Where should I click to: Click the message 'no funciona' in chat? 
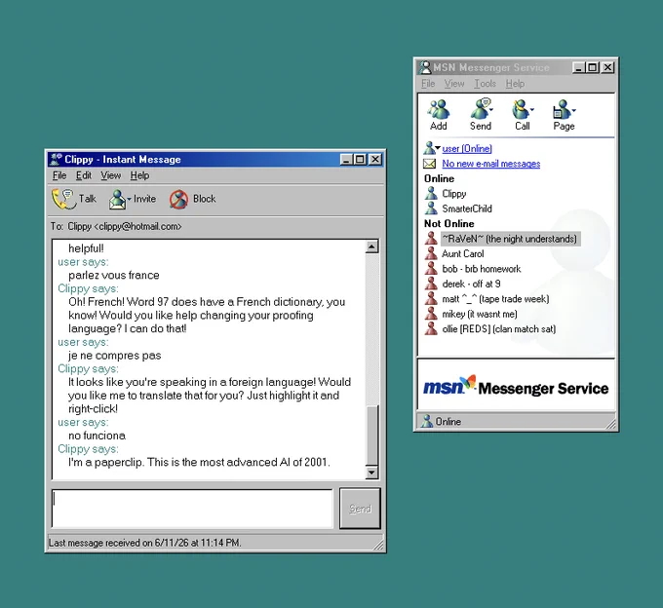pyautogui.click(x=97, y=436)
